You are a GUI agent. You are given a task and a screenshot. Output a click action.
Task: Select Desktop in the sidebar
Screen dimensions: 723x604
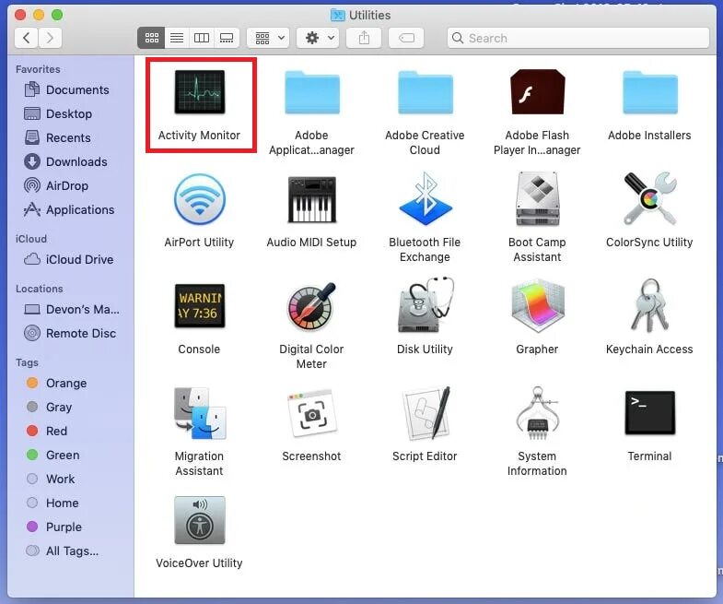click(x=70, y=113)
